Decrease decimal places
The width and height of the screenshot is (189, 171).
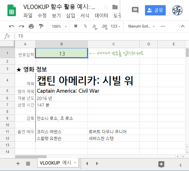(94, 27)
